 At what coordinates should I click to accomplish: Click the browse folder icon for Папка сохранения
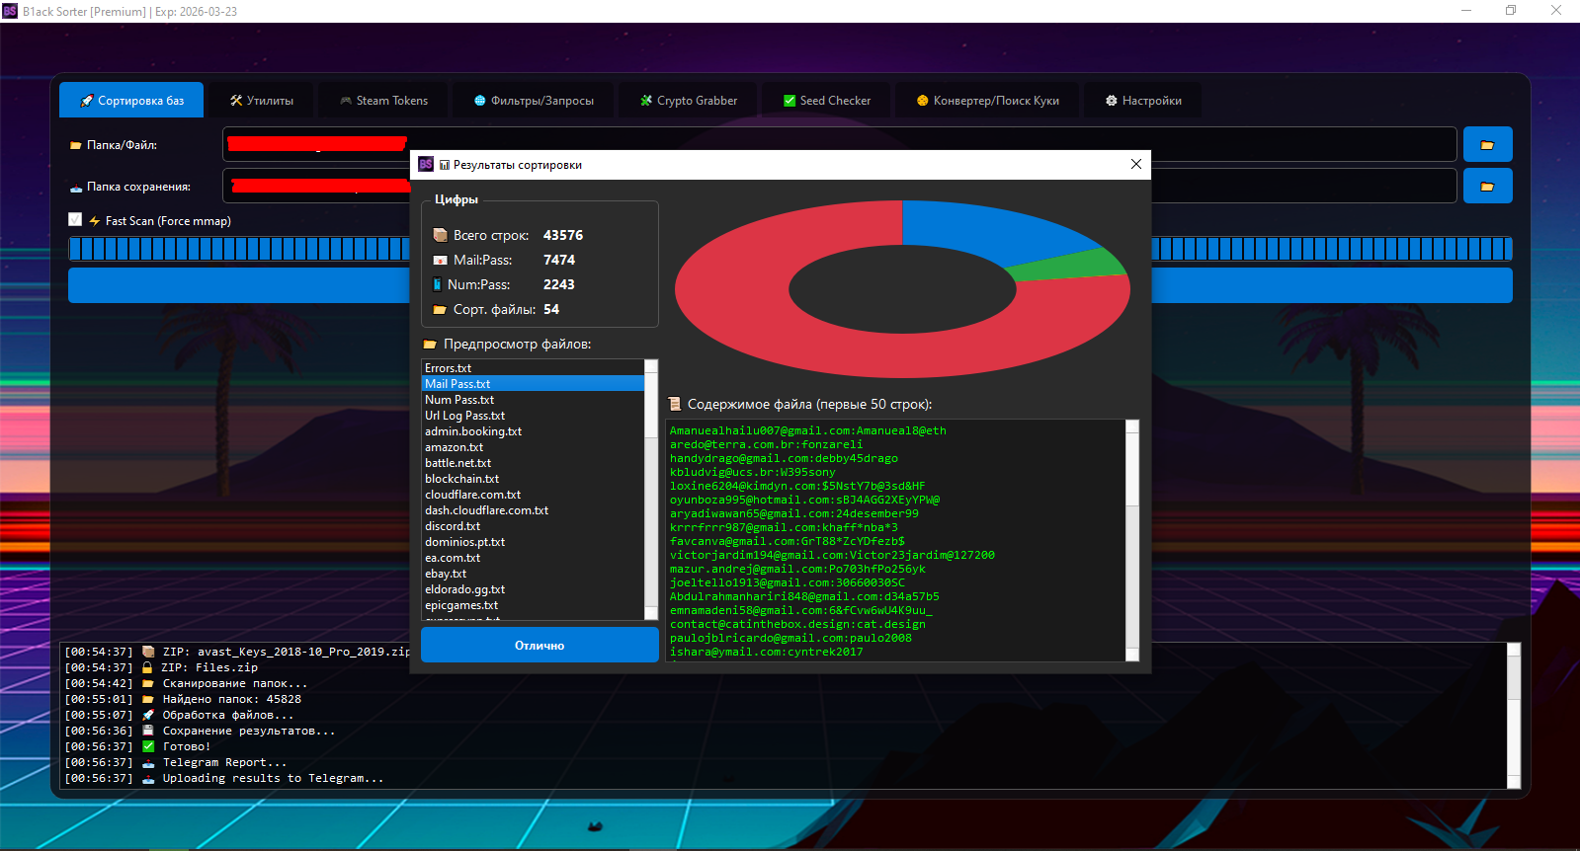(1487, 187)
